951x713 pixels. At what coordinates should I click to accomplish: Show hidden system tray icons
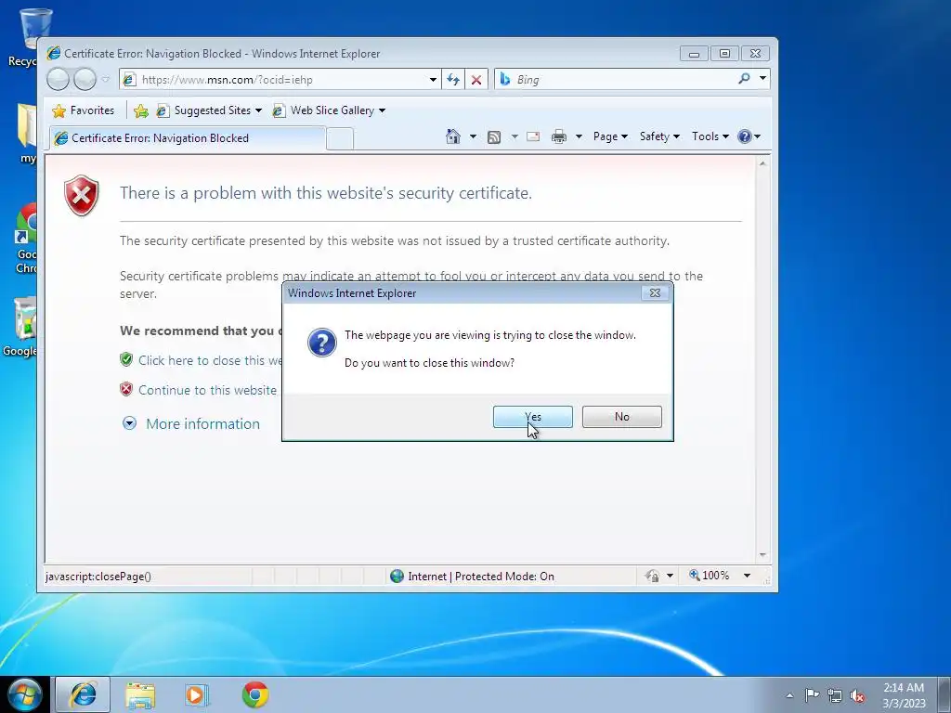(x=789, y=695)
